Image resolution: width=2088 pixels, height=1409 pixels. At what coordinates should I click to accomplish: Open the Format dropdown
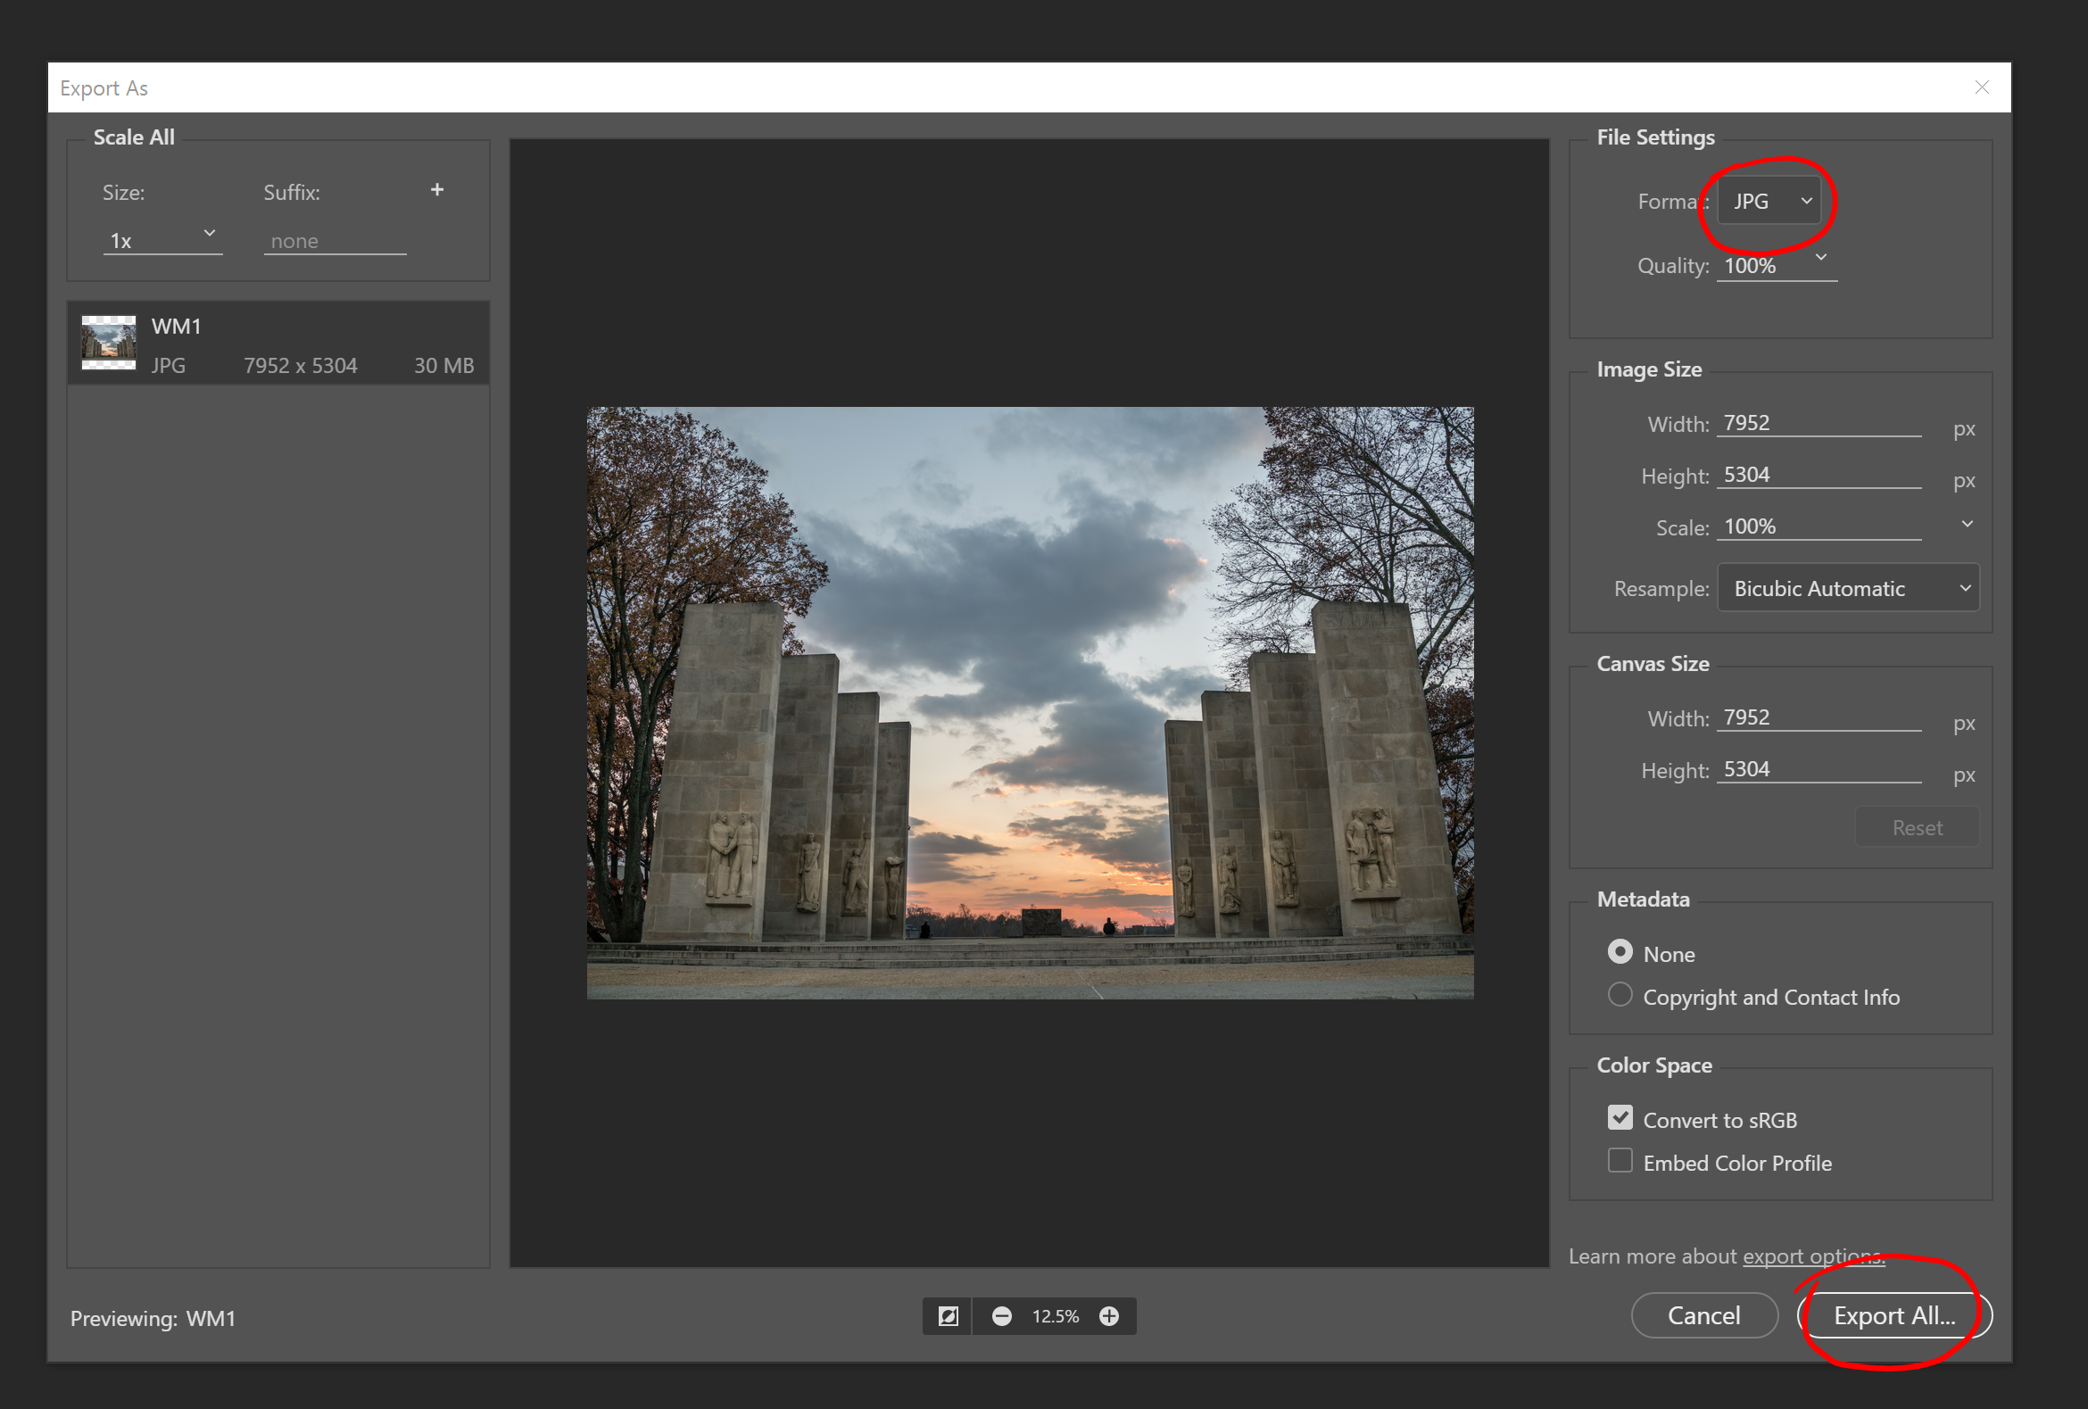pos(1768,201)
